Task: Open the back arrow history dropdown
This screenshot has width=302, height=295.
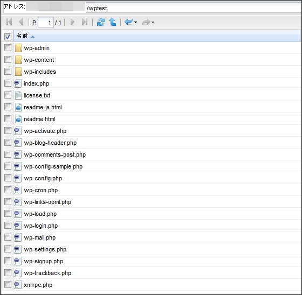Action: tap(135, 22)
